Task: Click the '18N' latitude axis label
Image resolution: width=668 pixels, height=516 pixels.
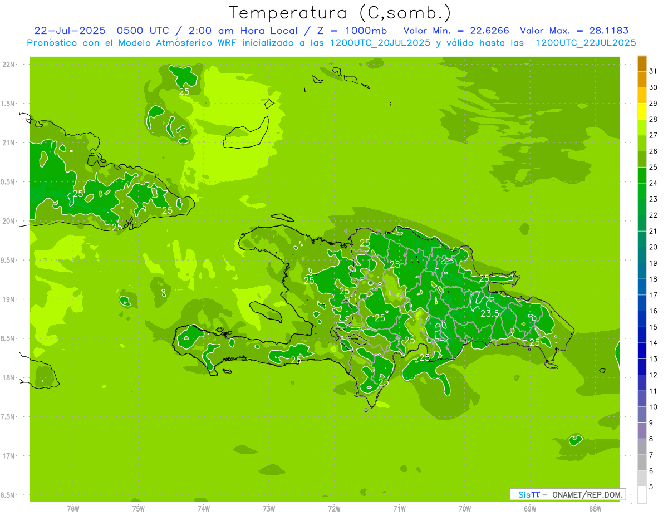Action: tap(8, 377)
